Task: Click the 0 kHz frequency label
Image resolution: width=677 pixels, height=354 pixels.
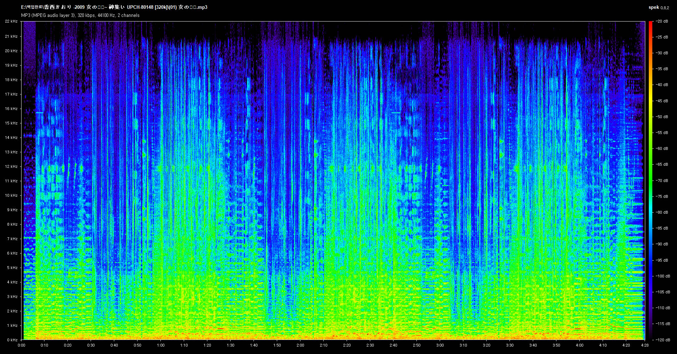Action: point(12,340)
